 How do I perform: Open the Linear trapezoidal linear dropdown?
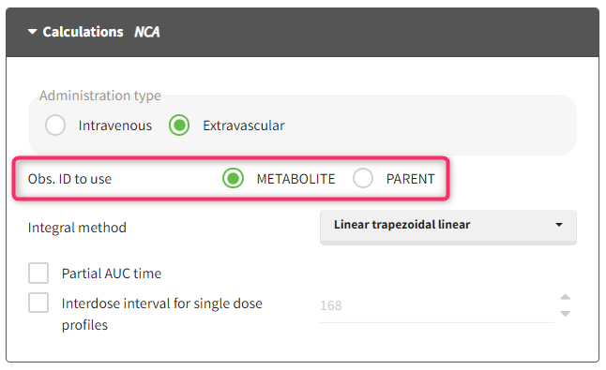coord(448,227)
